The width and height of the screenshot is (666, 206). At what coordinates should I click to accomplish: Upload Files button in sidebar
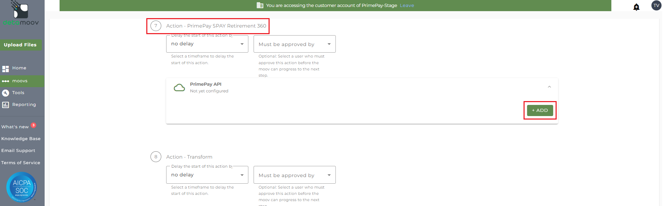coord(21,45)
